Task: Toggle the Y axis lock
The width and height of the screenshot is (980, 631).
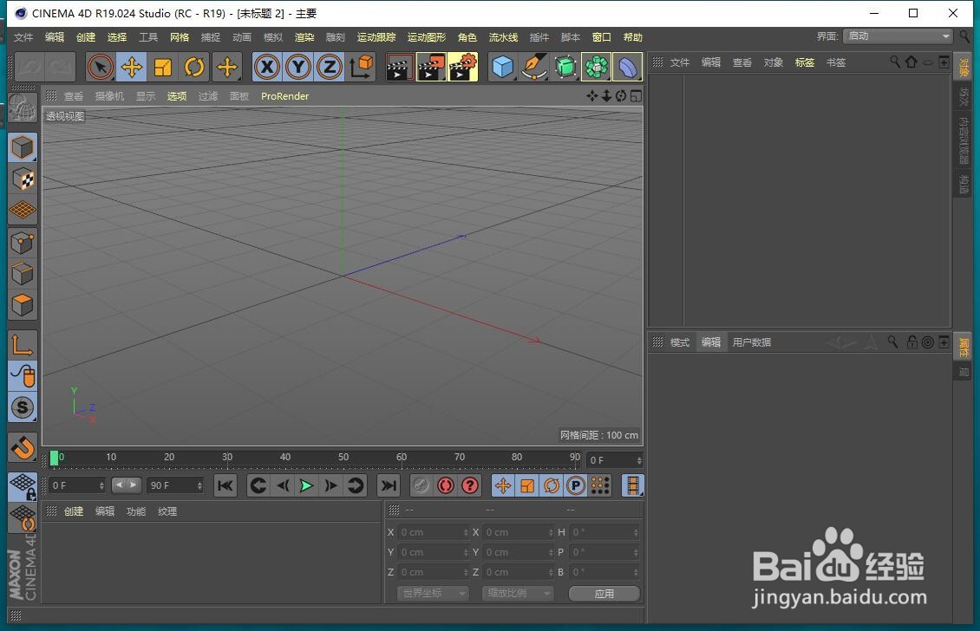Action: tap(298, 67)
